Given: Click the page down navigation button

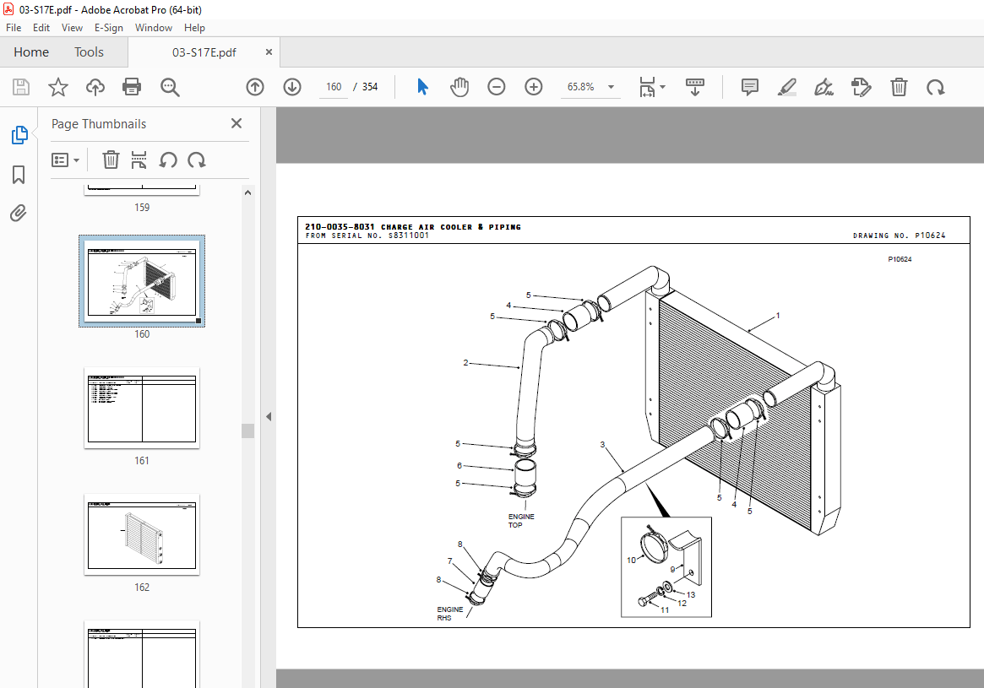Looking at the screenshot, I should point(291,86).
